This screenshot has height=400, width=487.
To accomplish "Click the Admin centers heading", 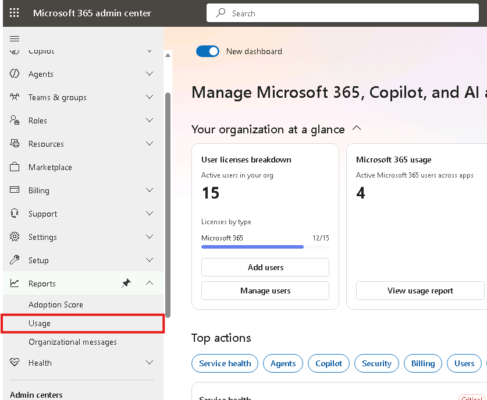I will pyautogui.click(x=36, y=395).
